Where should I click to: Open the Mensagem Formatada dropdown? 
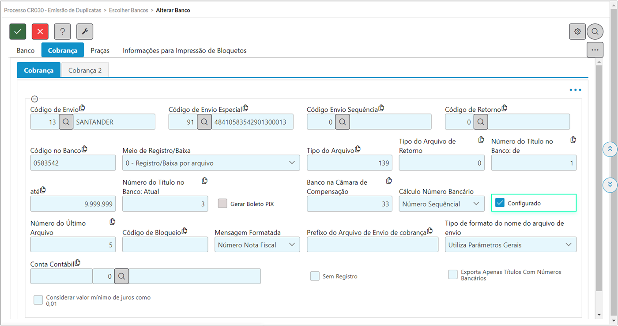257,245
